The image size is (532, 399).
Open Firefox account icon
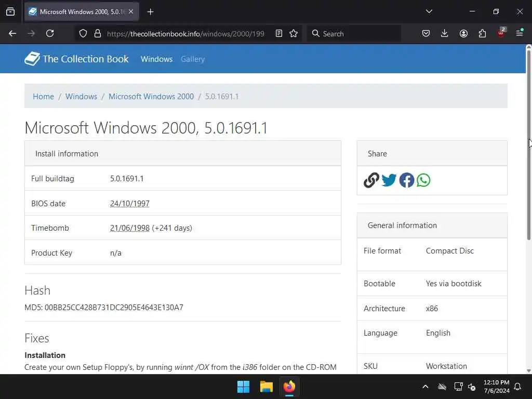tap(463, 33)
